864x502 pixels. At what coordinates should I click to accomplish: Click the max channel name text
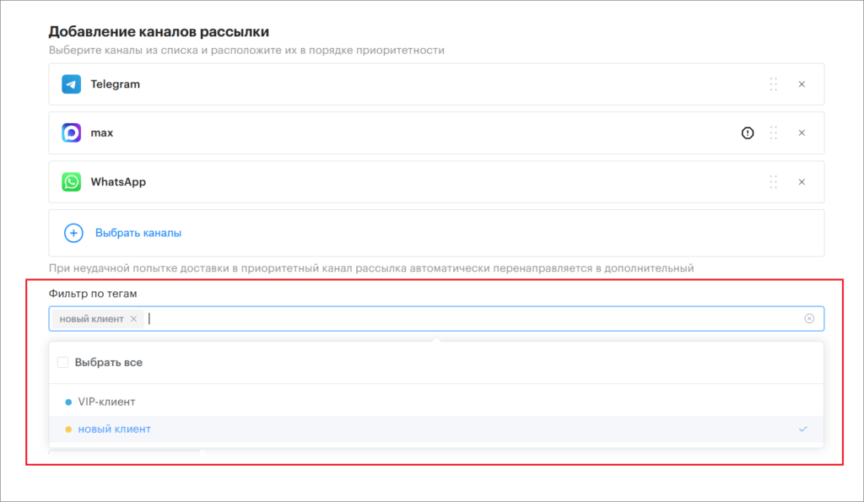click(x=102, y=132)
